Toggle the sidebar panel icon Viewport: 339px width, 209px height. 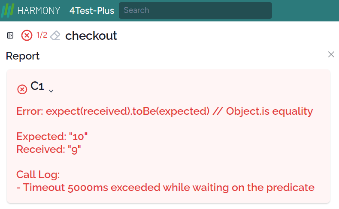[x=10, y=36]
